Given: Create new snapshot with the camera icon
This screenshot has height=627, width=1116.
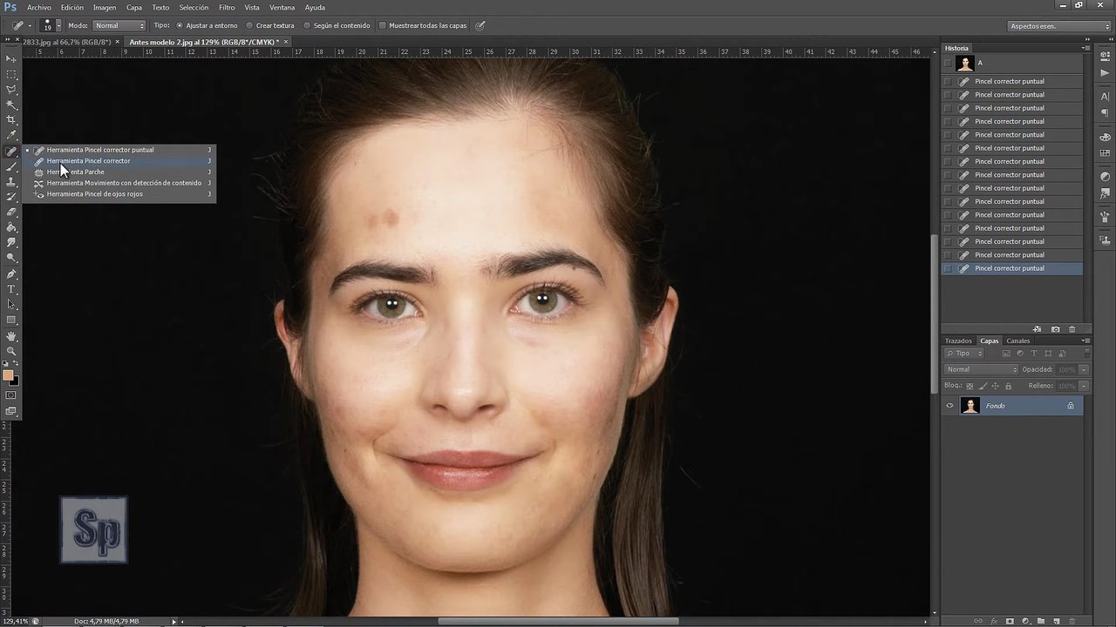Looking at the screenshot, I should pyautogui.click(x=1055, y=329).
